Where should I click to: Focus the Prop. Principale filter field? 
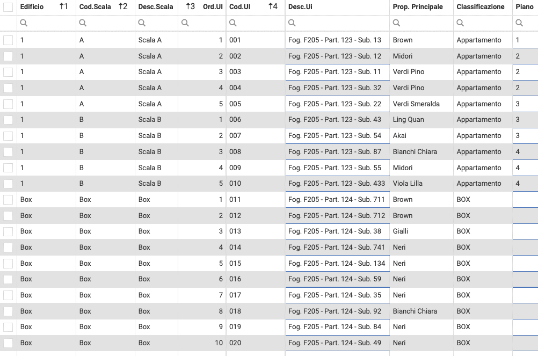point(421,23)
